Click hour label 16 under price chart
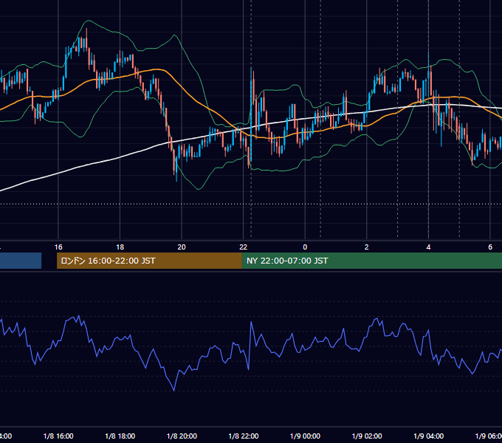The height and width of the screenshot is (443, 502). click(x=58, y=247)
